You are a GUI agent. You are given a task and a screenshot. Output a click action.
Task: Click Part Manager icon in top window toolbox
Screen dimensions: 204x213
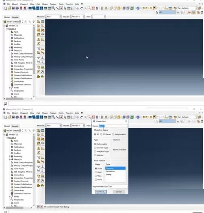[x=43, y=22]
